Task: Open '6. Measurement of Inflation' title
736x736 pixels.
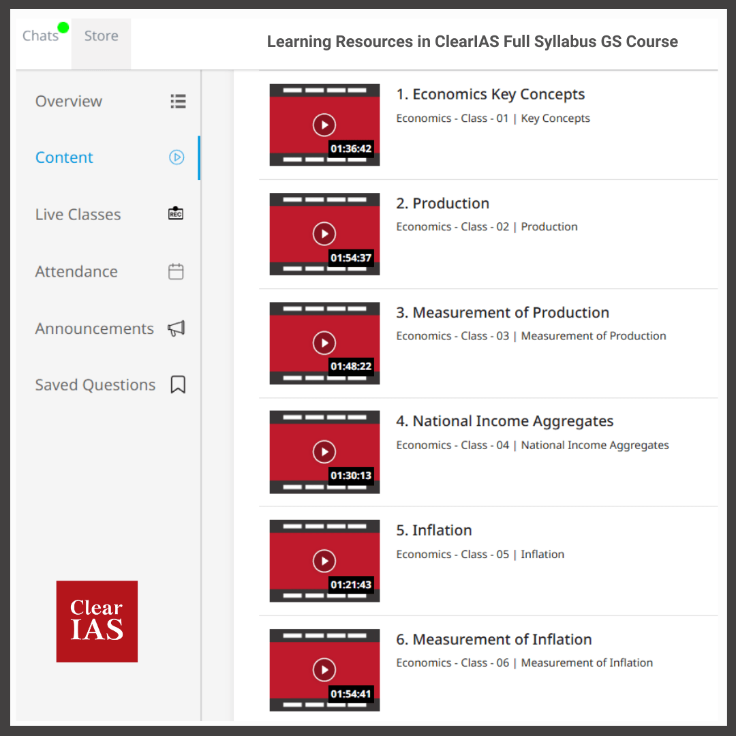Action: click(494, 639)
